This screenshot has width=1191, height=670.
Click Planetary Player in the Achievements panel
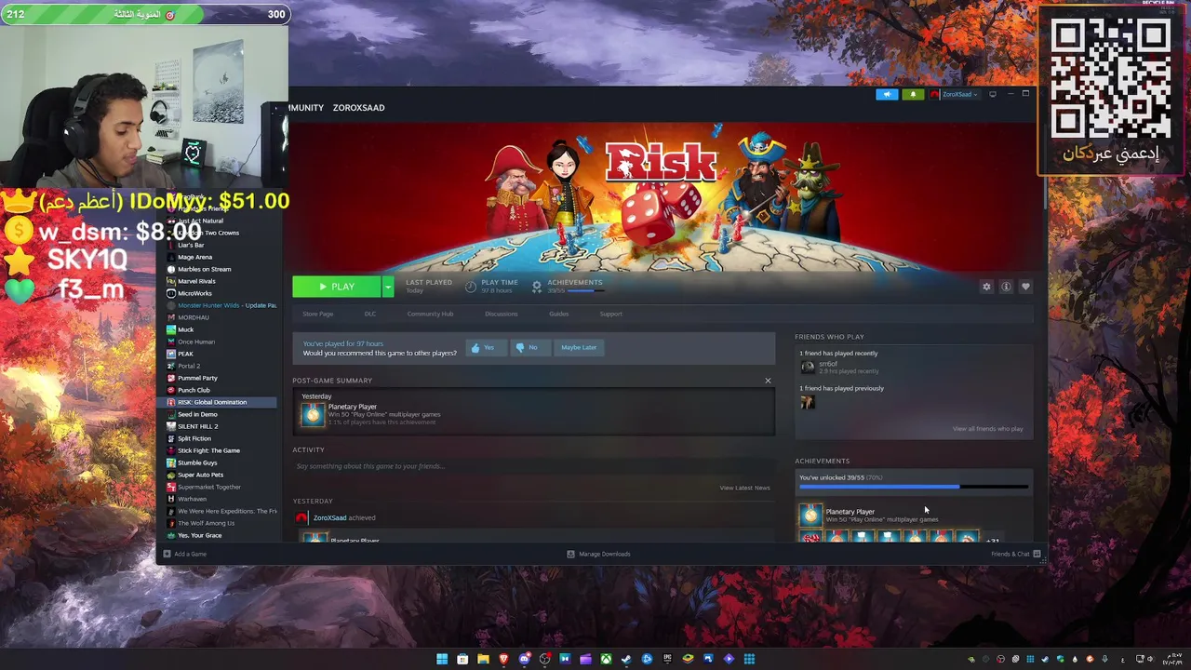click(850, 512)
